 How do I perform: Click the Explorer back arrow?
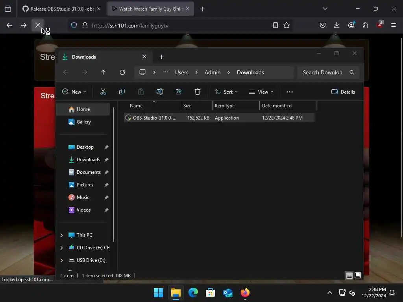[x=66, y=72]
